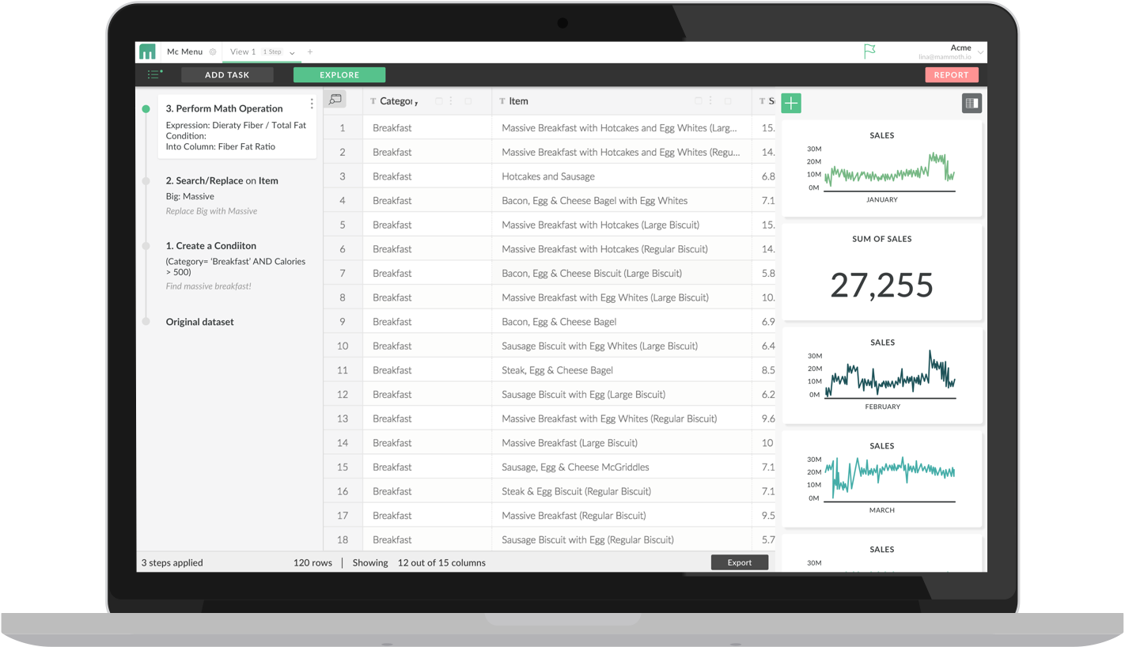1125x647 pixels.
Task: Click the green plus to add a chart element
Action: pos(790,103)
